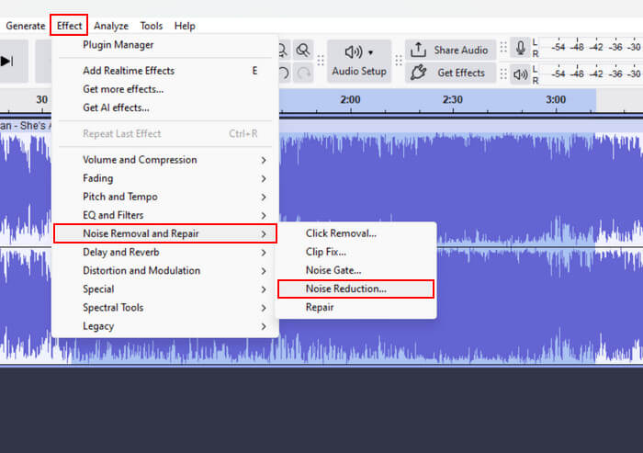This screenshot has width=643, height=453.
Task: Expand the Volume and Compression submenu
Action: click(164, 160)
